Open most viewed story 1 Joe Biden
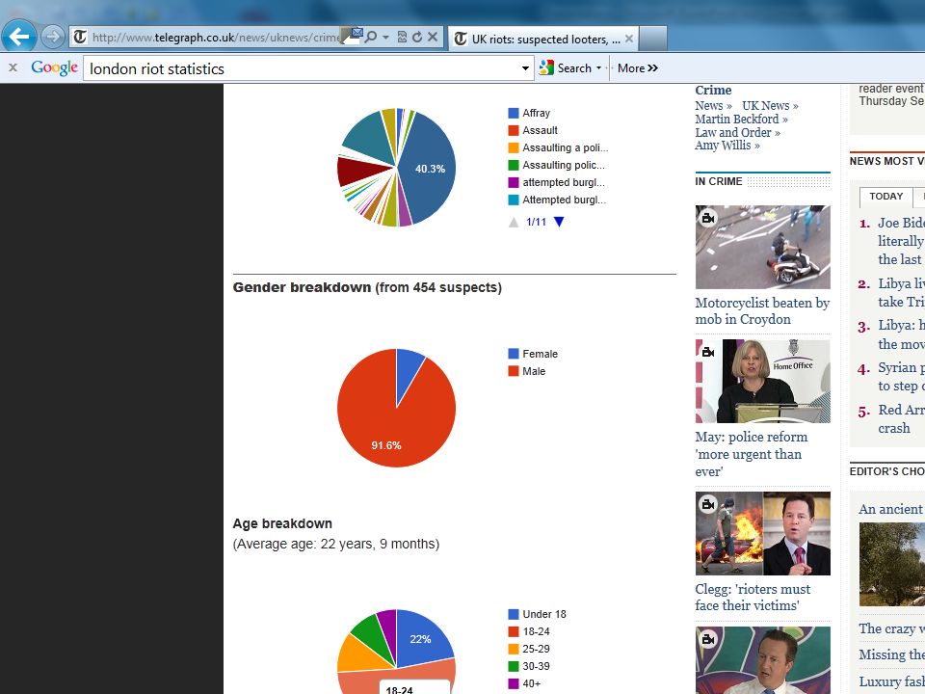 [901, 241]
